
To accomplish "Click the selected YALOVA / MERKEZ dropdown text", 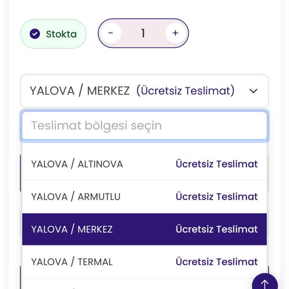I will (x=79, y=91).
